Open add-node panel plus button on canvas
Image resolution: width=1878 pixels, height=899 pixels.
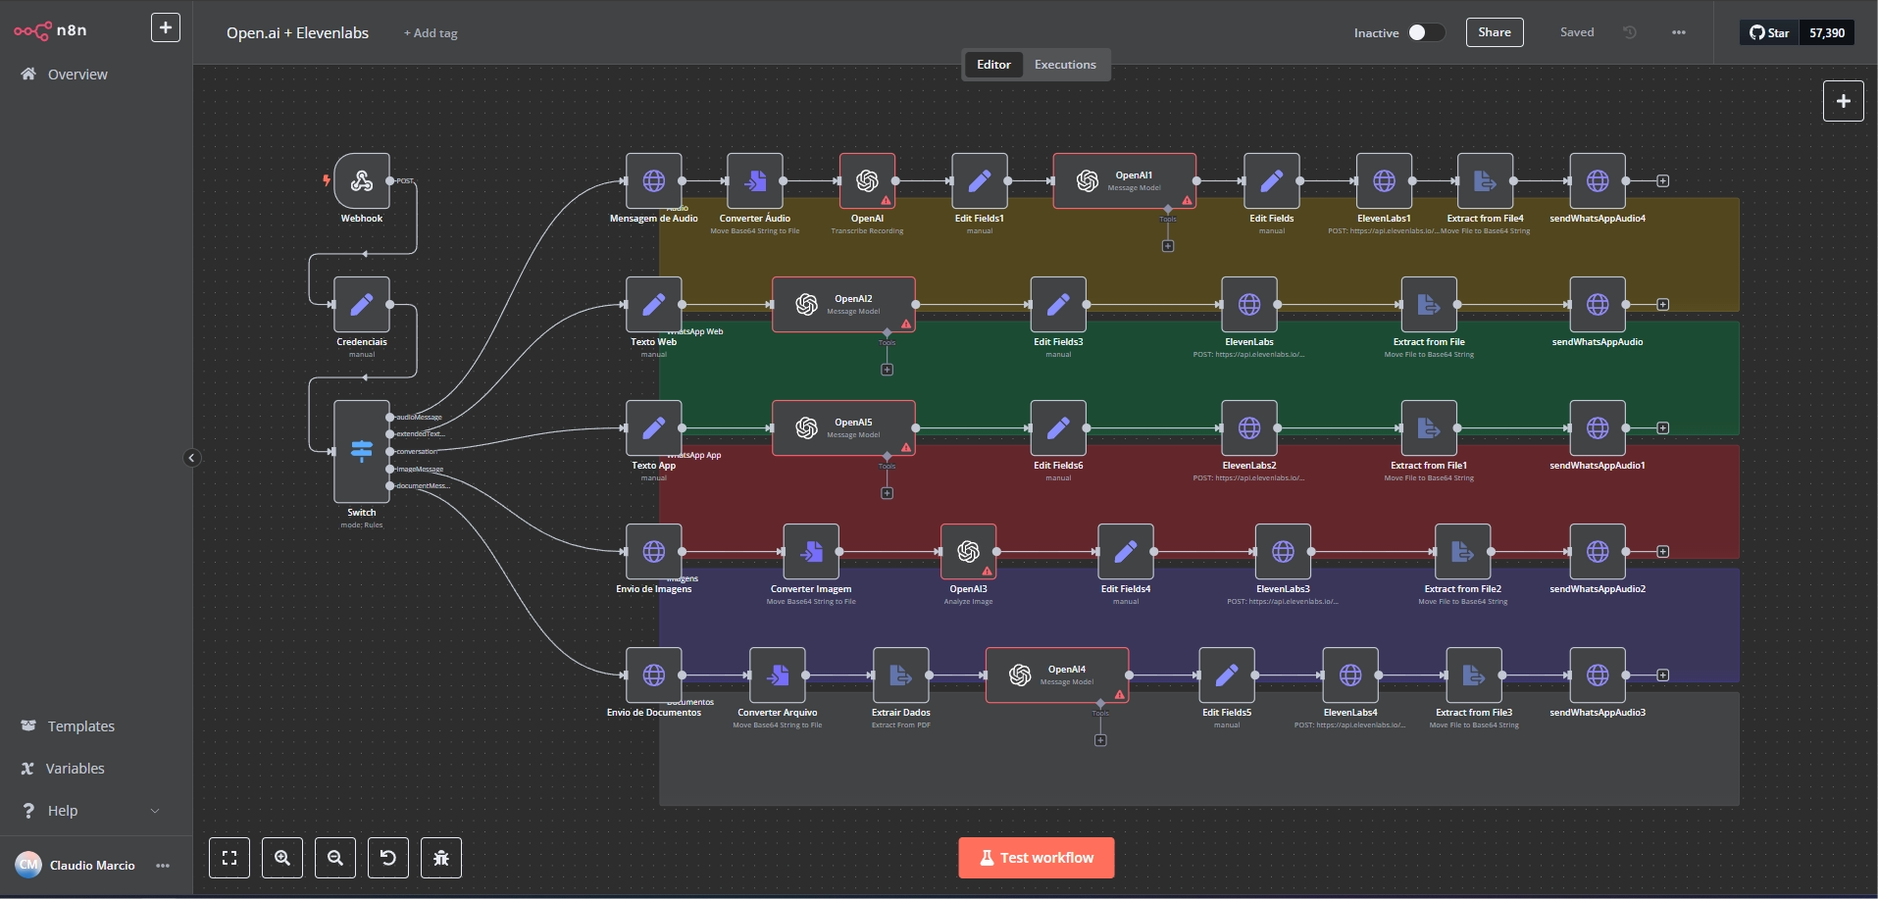[1844, 101]
